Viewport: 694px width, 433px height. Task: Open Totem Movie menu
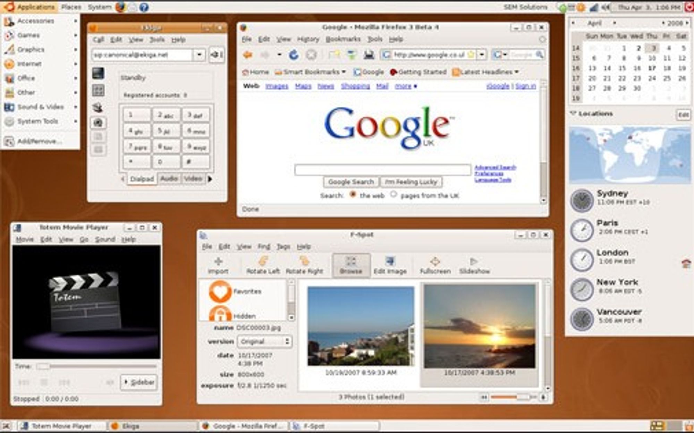click(25, 239)
